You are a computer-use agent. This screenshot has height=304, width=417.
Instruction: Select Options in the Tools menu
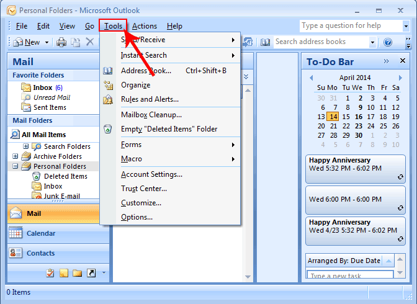coord(178,217)
